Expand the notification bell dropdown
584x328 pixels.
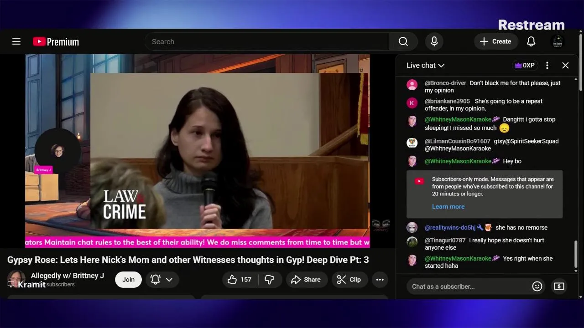(x=162, y=280)
